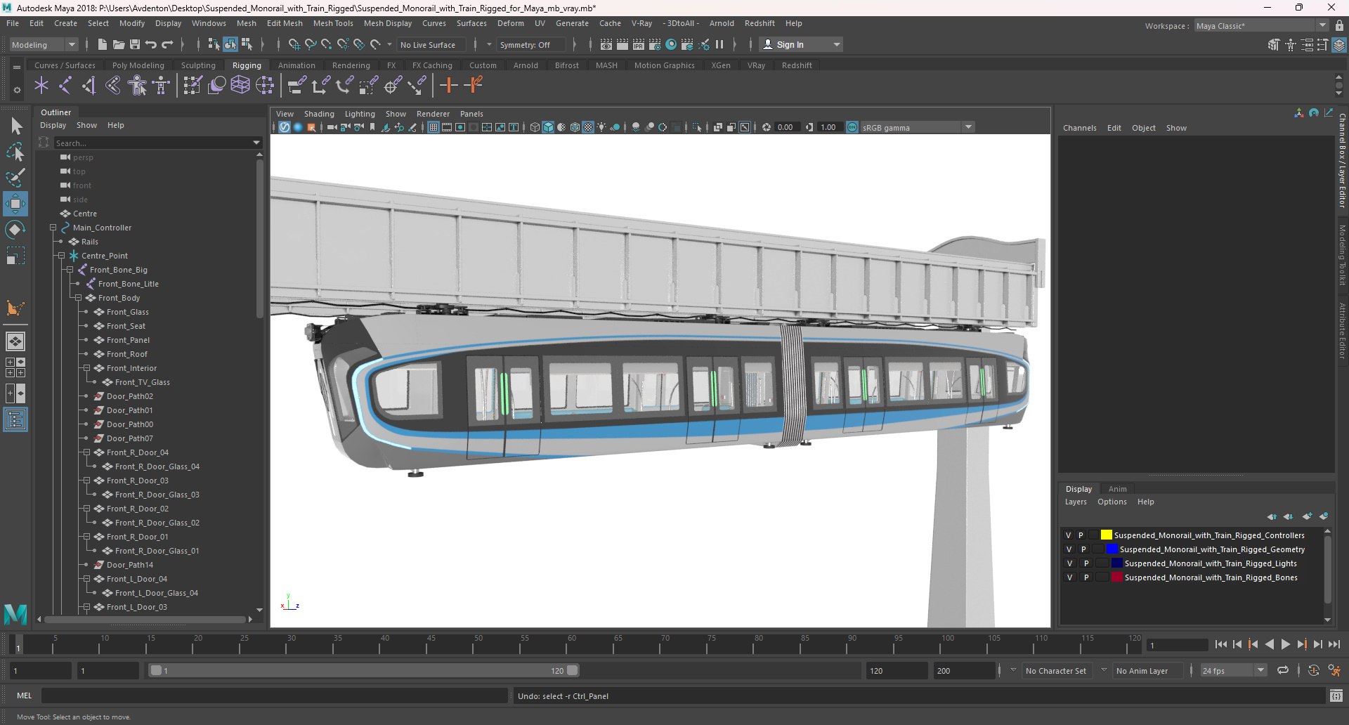Click the Set Key plus shelf icon
1349x725 pixels.
pyautogui.click(x=448, y=86)
